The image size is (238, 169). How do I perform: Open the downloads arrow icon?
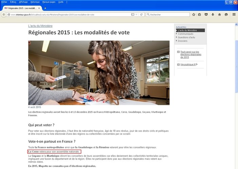pos(213,15)
